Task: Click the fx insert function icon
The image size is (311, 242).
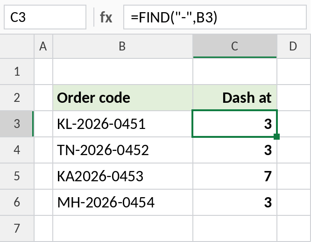Action: point(106,17)
